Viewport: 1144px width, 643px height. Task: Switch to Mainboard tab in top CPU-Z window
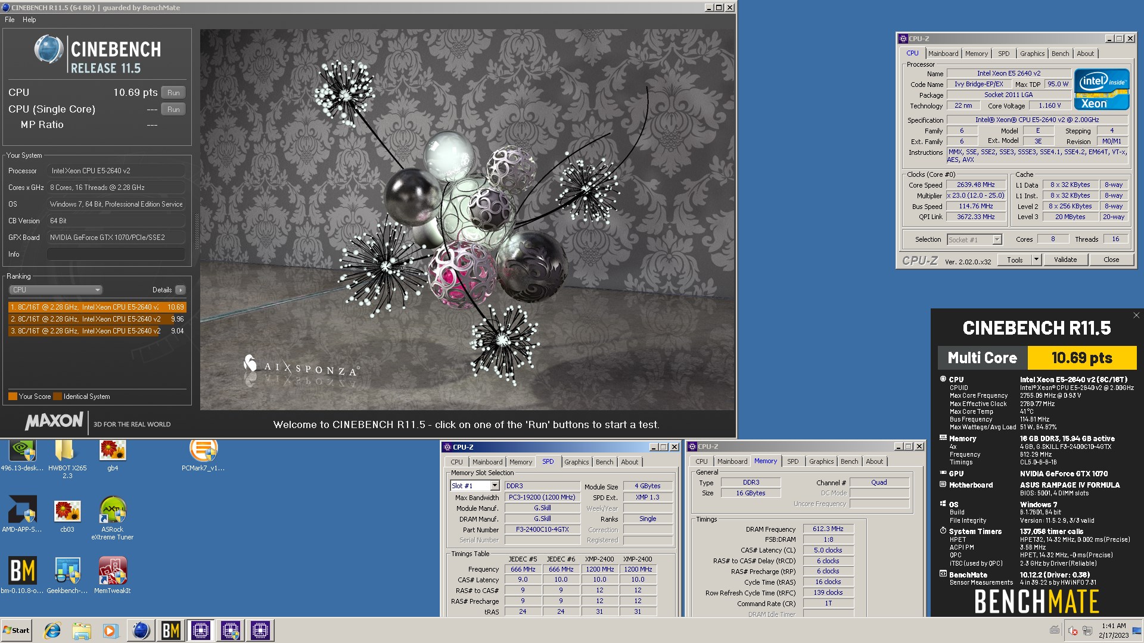tap(943, 54)
